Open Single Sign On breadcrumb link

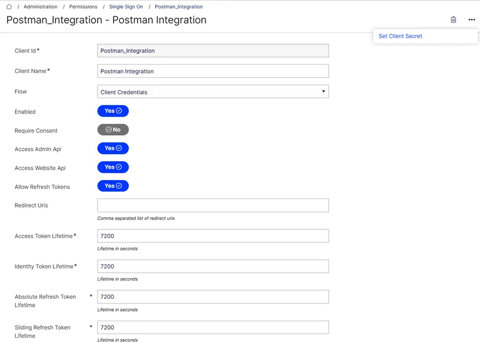pos(126,7)
